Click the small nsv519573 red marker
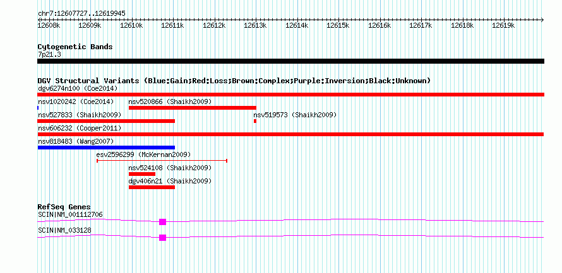The width and height of the screenshot is (562, 273). 255,121
